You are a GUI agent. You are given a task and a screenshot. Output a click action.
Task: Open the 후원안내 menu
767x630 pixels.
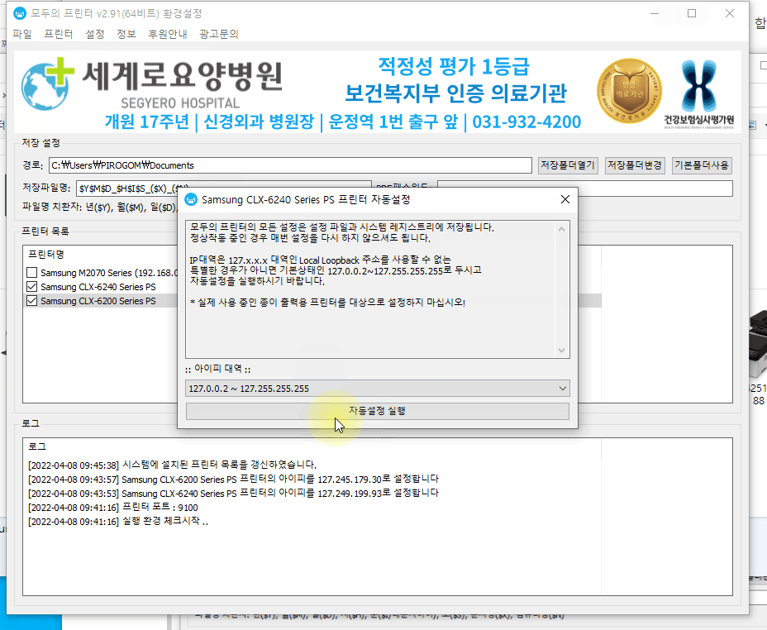click(167, 34)
